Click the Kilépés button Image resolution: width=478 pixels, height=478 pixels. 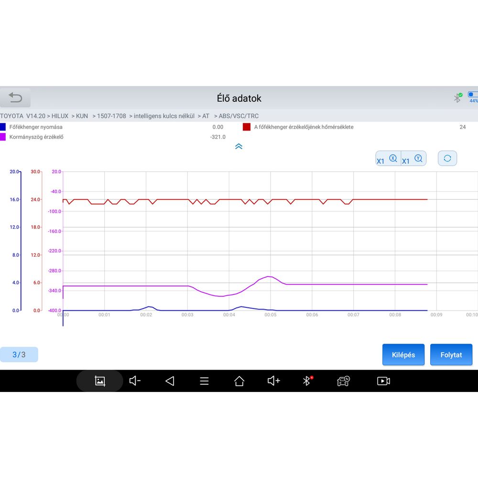[403, 355]
